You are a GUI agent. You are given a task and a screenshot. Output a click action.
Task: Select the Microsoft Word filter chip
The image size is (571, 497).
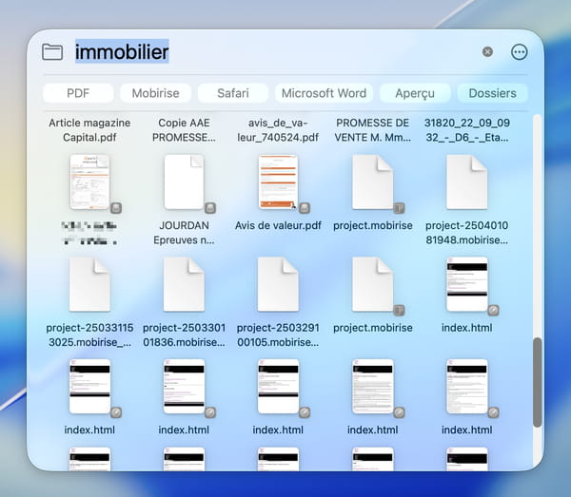point(324,93)
